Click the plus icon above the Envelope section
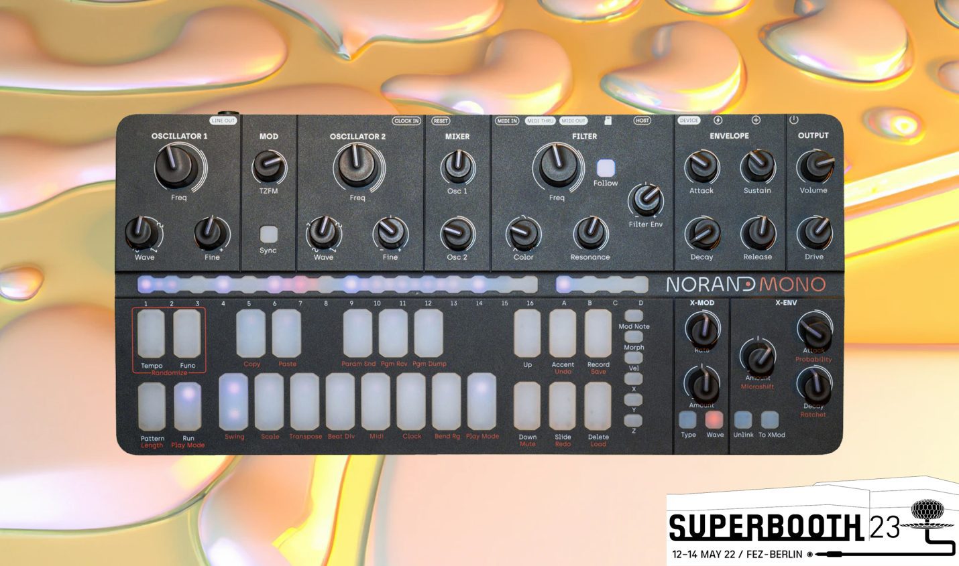Screen dimensions: 959x566 pos(755,121)
